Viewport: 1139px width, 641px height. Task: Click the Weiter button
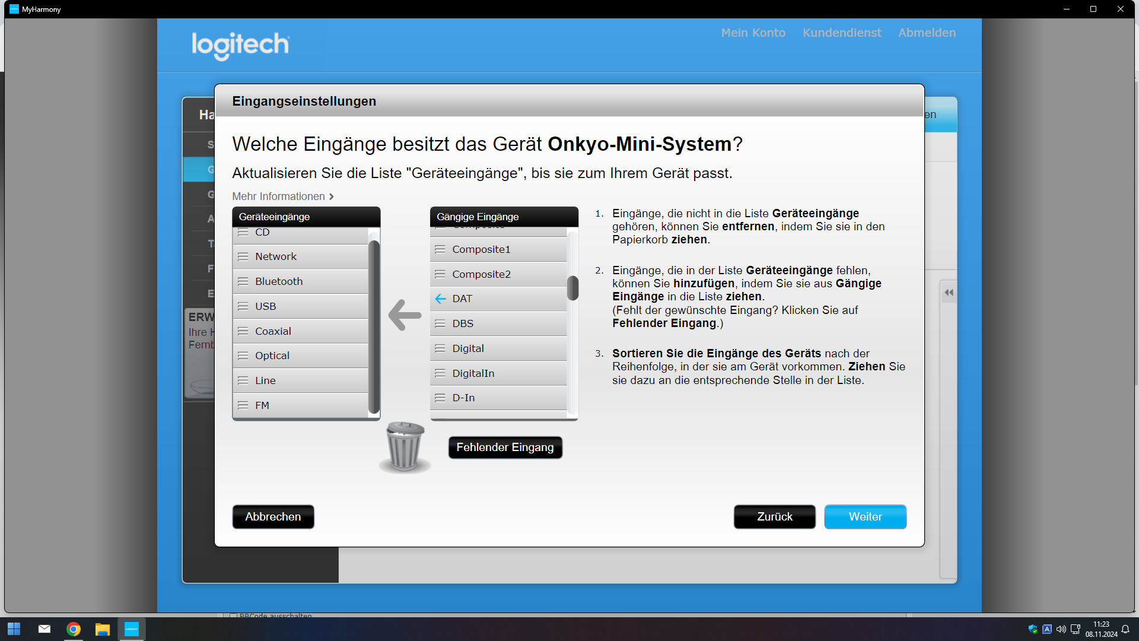point(865,516)
